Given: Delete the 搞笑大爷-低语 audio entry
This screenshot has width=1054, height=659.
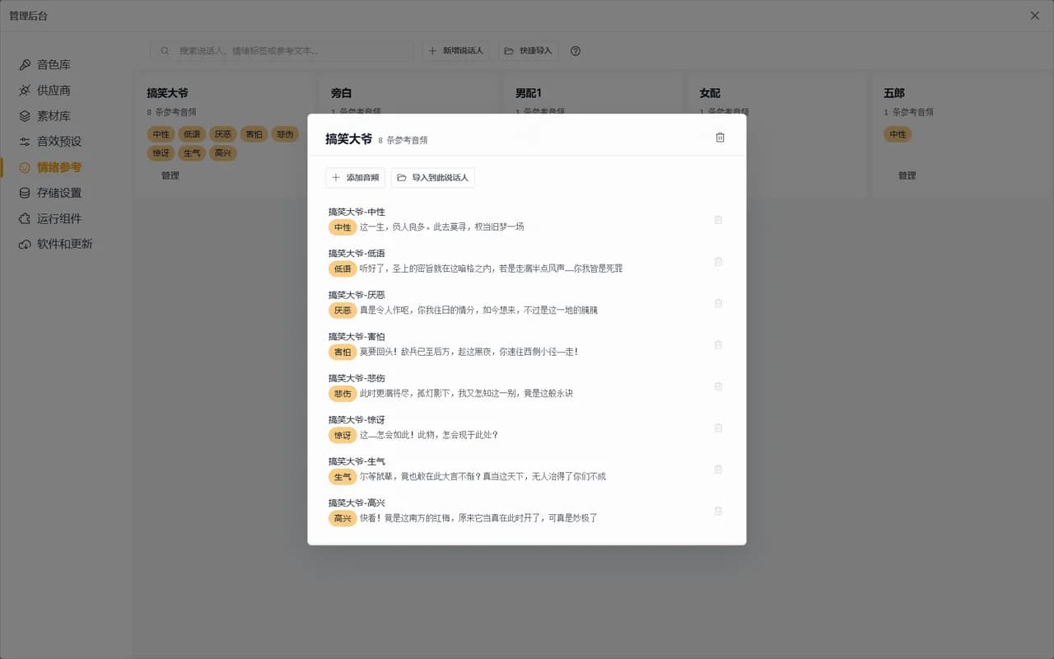Looking at the screenshot, I should [x=718, y=261].
